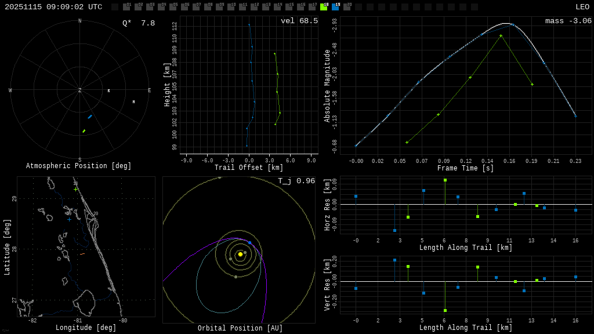
Task: Select station indicator 03
Action: tap(150, 6)
